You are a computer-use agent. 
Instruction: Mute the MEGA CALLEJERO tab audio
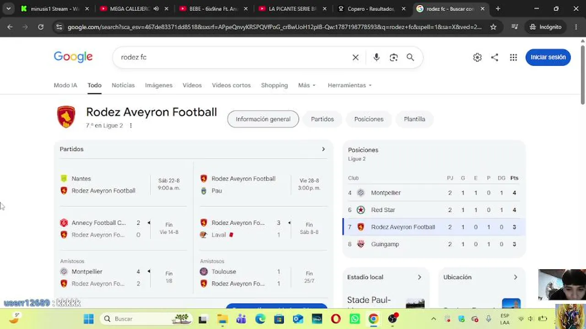point(156,9)
